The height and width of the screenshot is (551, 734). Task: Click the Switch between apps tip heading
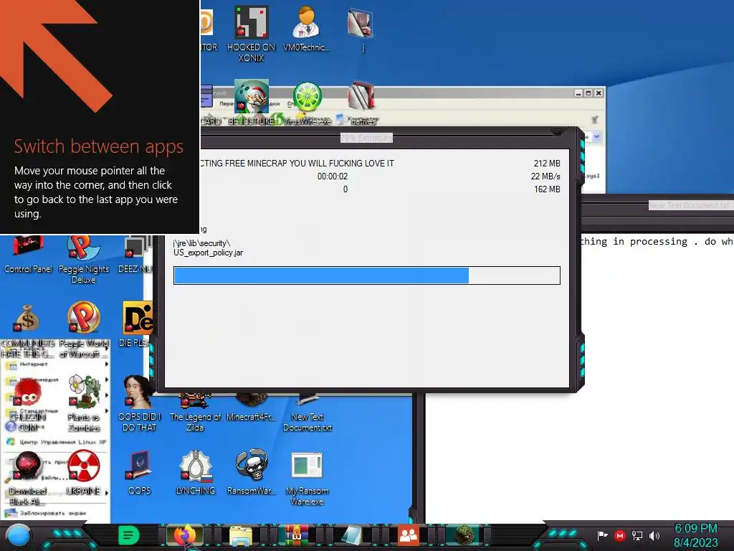(x=98, y=146)
